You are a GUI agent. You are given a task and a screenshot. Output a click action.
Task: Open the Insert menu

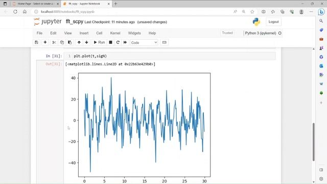coord(84,33)
